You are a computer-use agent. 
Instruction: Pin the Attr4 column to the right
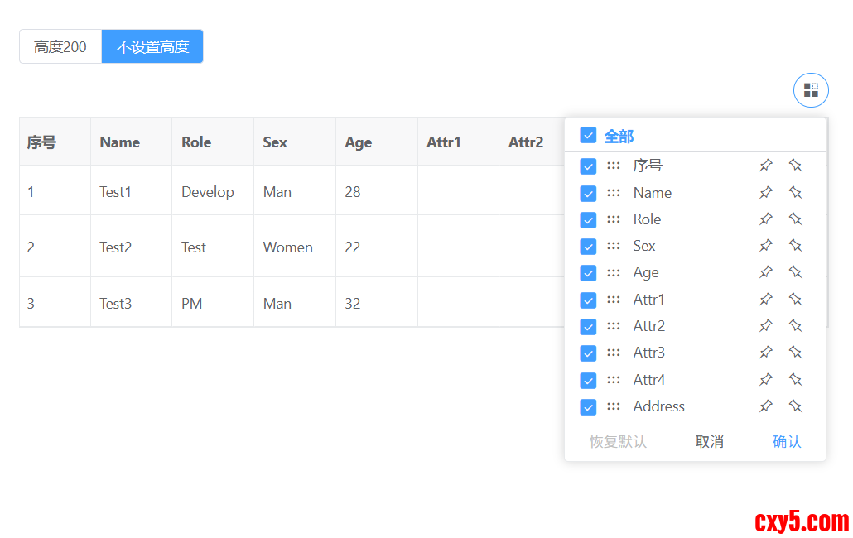click(x=795, y=380)
